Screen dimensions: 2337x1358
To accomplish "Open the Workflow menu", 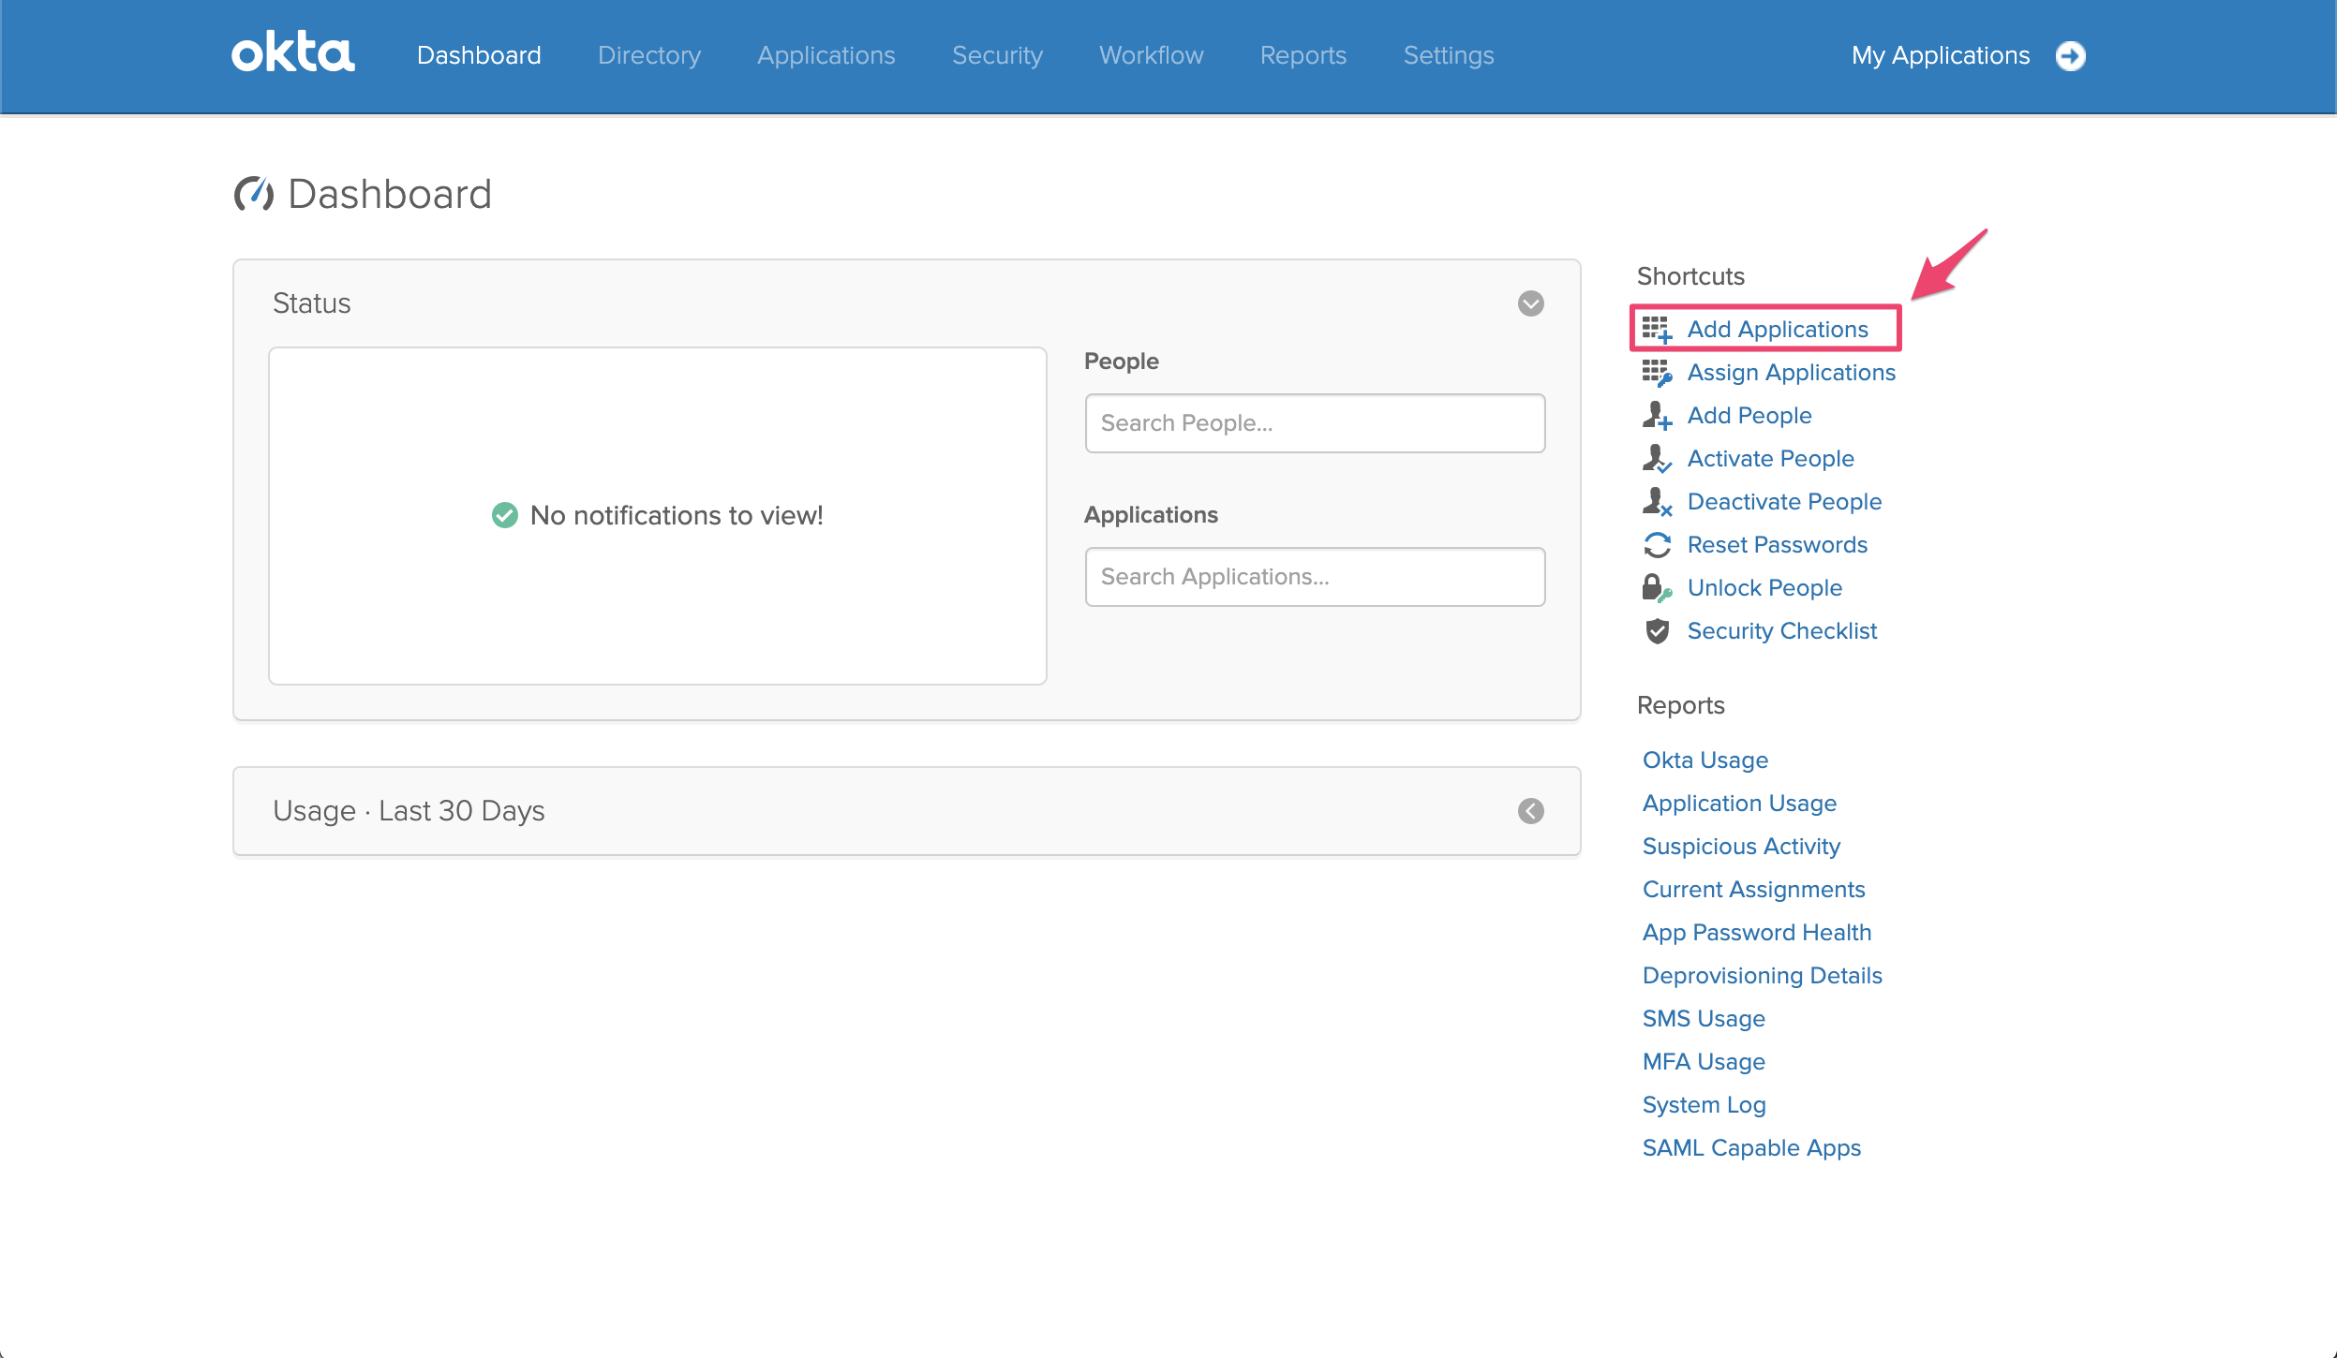I will tap(1152, 55).
